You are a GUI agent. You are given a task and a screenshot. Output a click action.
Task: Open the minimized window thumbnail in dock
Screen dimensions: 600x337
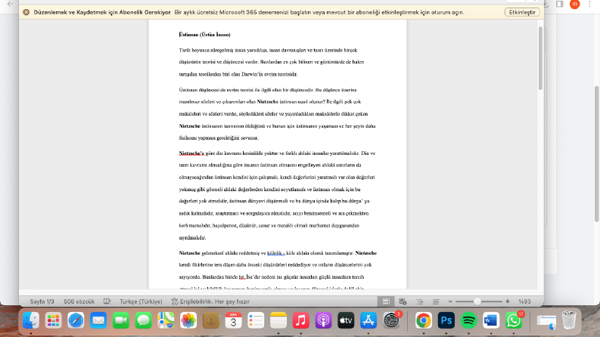pos(546,321)
